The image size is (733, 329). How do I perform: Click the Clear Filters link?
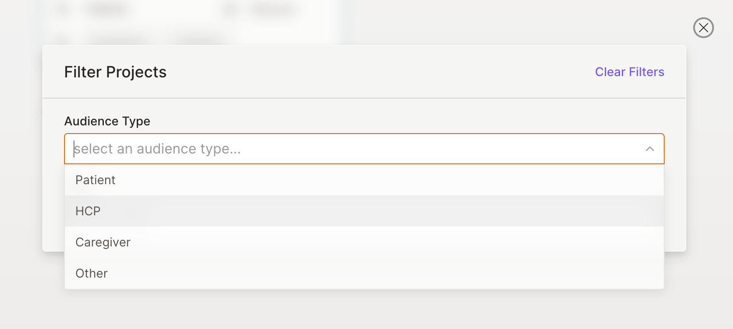(629, 72)
